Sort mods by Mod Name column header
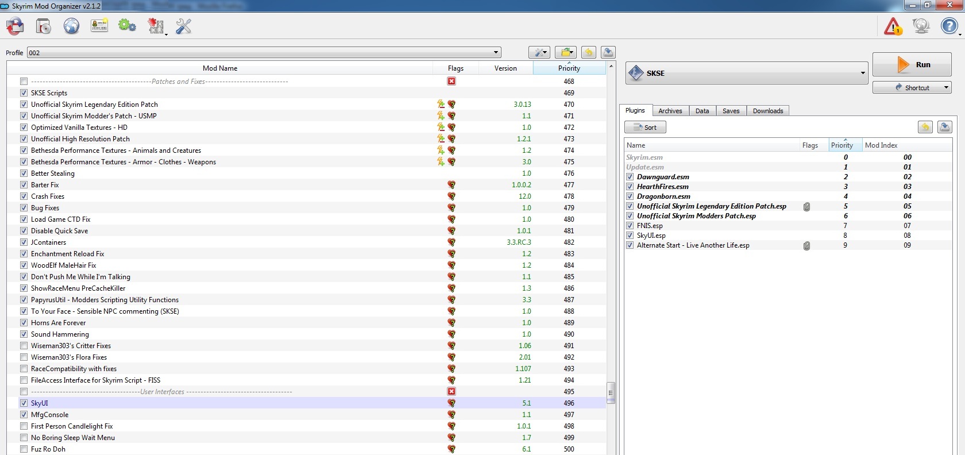The image size is (965, 455). pos(220,68)
